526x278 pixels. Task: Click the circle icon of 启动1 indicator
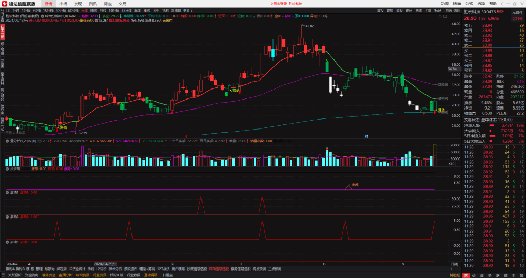[8, 192]
